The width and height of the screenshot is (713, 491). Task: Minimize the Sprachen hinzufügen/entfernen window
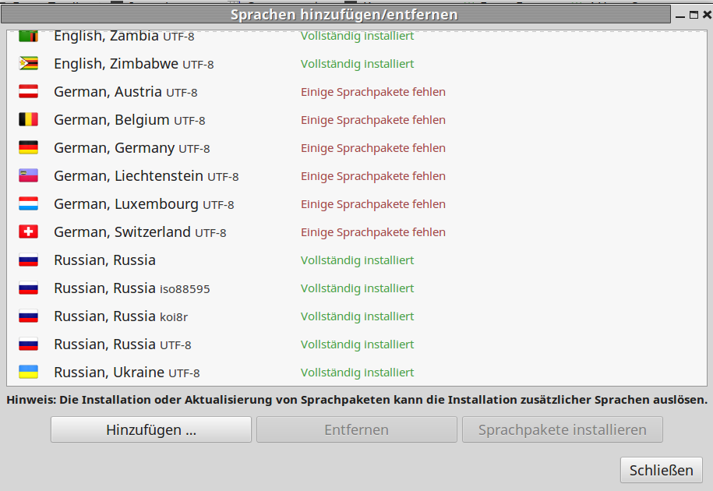coord(680,15)
